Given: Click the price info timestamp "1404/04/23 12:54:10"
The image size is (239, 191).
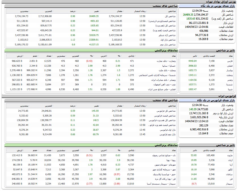Looking at the screenshot, I should 197,122.
